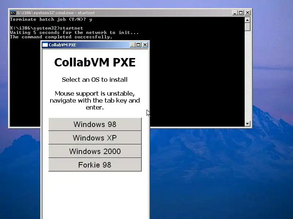
Task: Click the cmd.exe window title bar text
Action: pyautogui.click(x=56, y=13)
